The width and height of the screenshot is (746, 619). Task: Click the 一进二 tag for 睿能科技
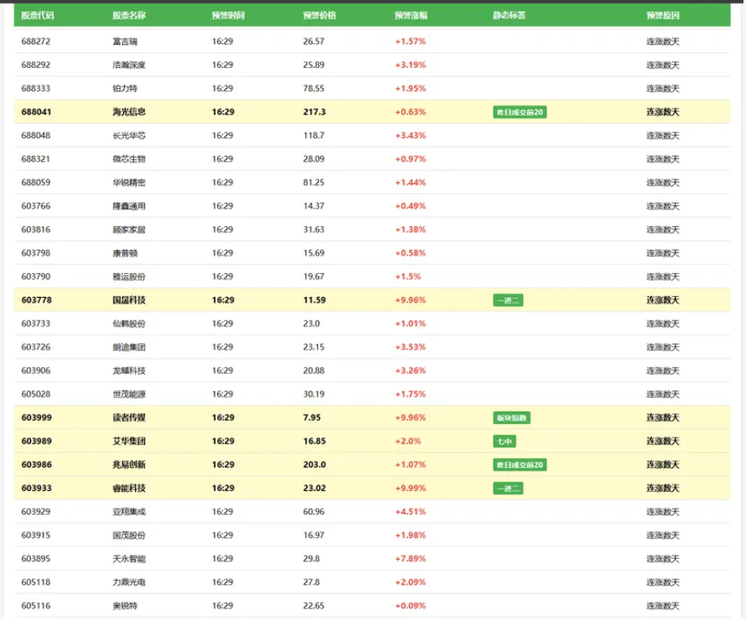pos(508,488)
